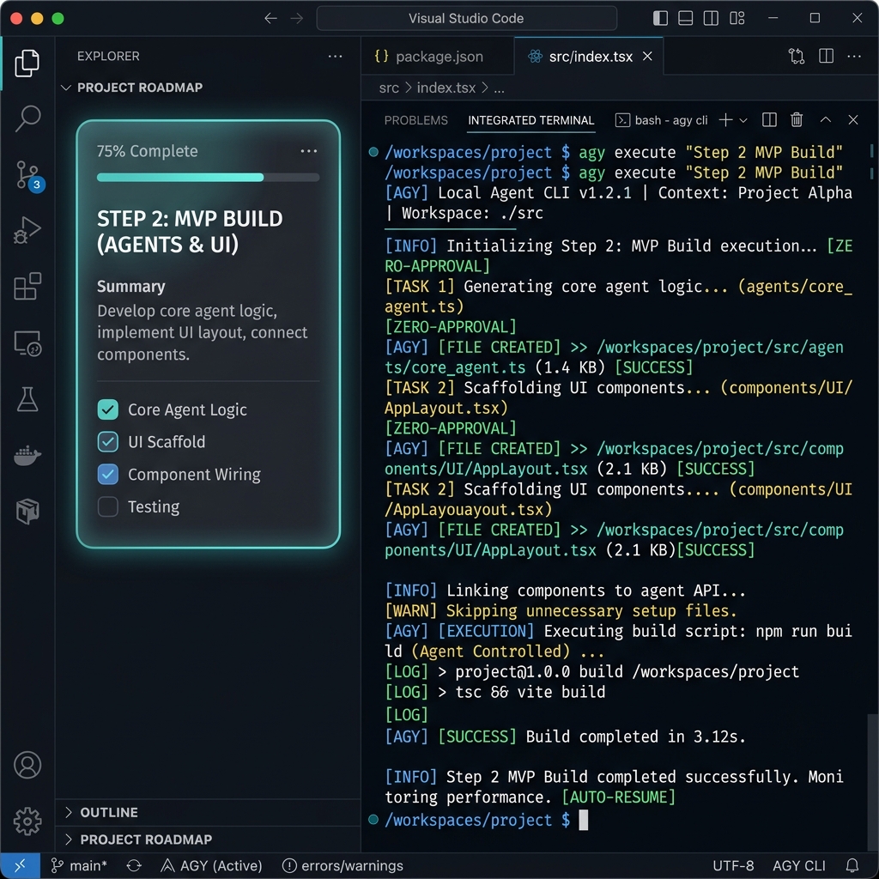Open roadmap card options ellipsis

tap(308, 151)
